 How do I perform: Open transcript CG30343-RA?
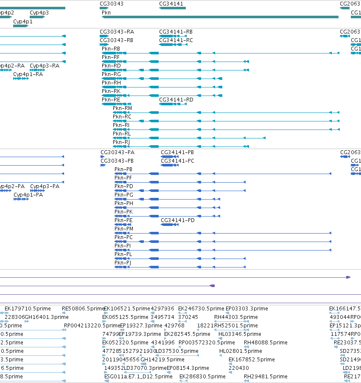point(117,32)
